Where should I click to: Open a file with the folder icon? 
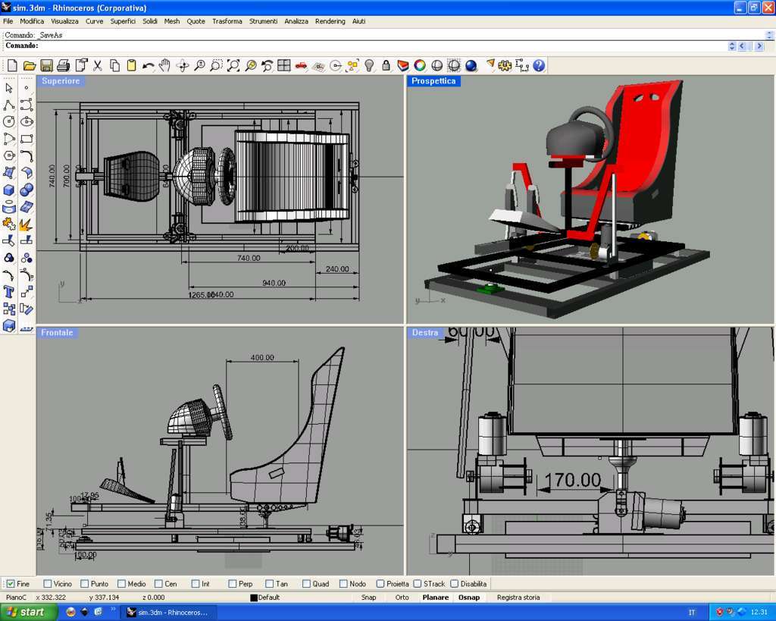tap(30, 65)
